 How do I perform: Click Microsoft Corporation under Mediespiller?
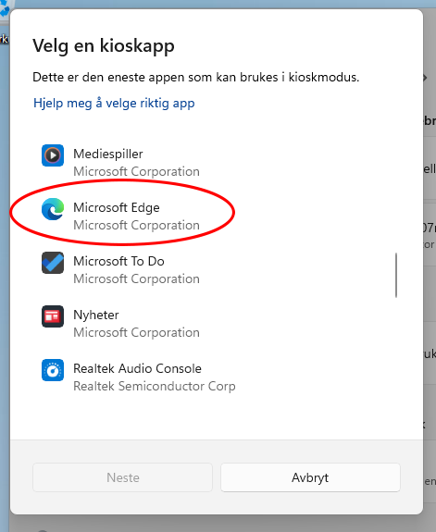[x=136, y=172]
